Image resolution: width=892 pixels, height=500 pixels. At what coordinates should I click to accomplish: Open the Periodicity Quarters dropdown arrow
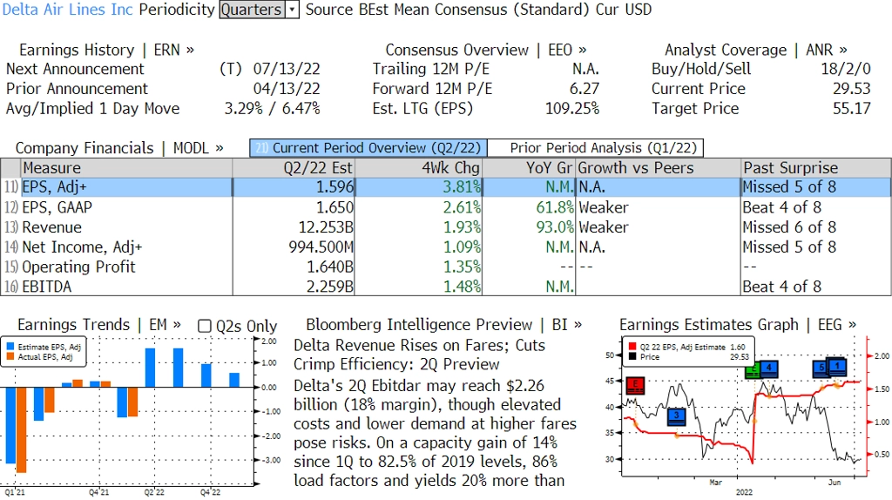tap(292, 10)
